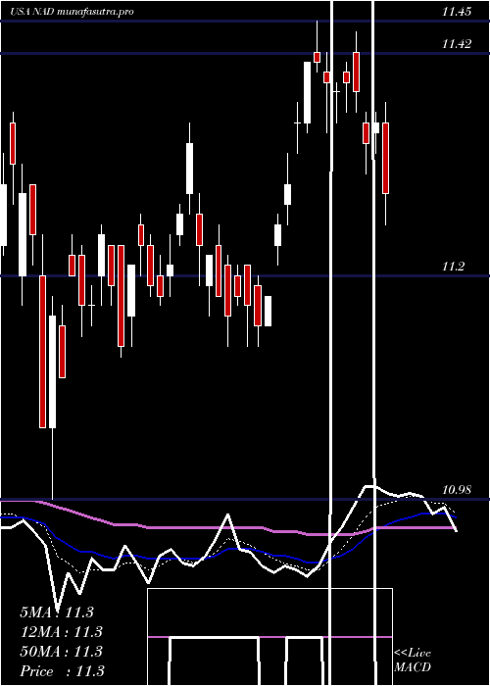Select the 11.2 price level label
Image resolution: width=490 pixels, height=686 pixels.
coord(453,266)
